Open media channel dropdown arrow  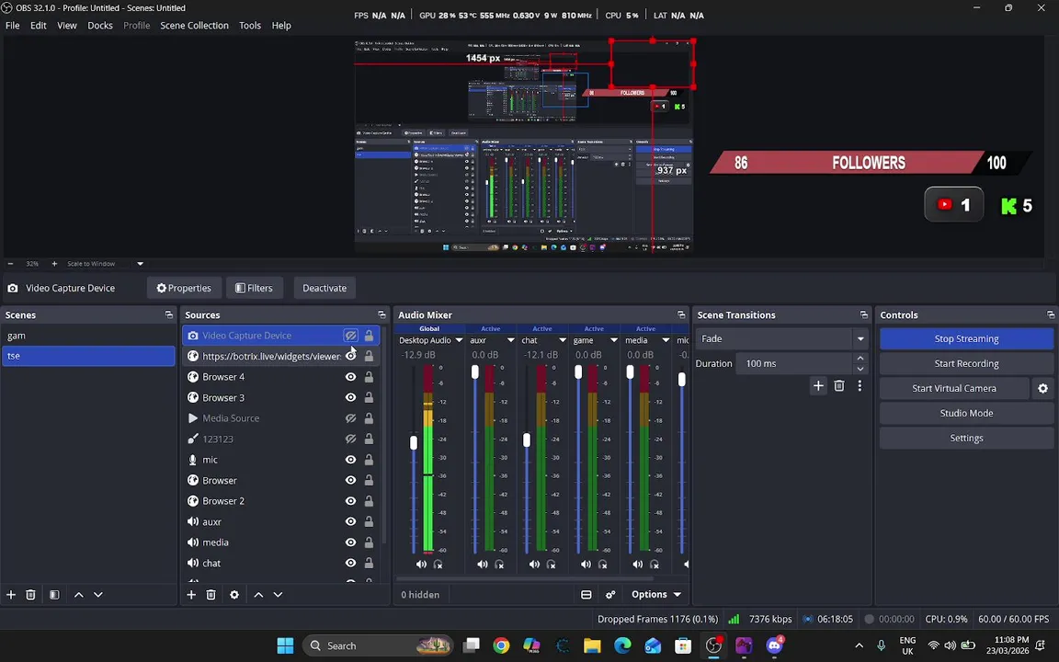666,340
